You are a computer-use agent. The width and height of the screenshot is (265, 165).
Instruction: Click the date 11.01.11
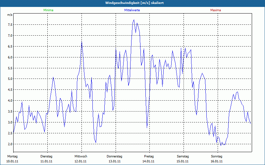point(46,161)
